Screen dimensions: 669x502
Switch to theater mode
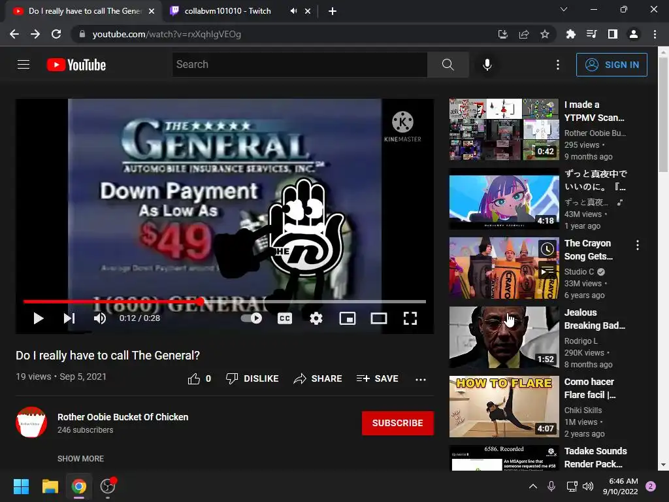(379, 318)
